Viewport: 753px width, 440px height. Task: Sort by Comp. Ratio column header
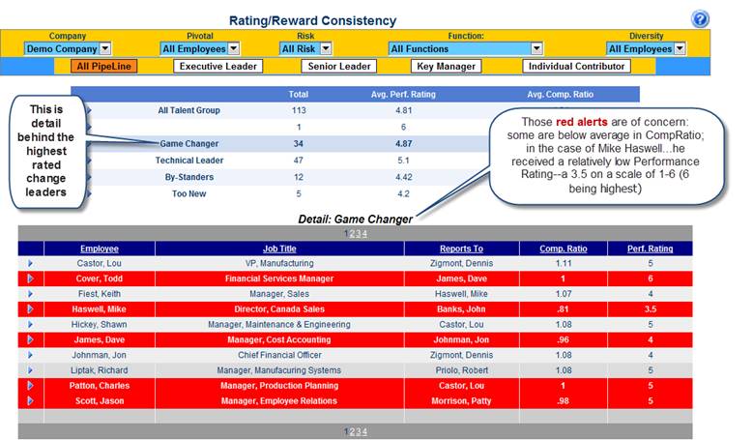[564, 249]
